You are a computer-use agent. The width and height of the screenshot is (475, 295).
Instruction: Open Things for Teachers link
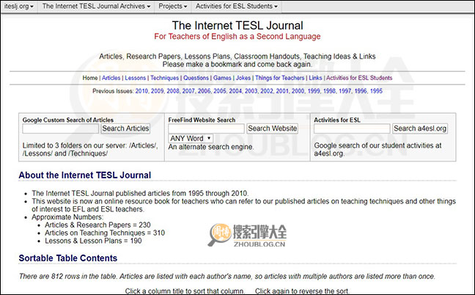pyautogui.click(x=279, y=78)
